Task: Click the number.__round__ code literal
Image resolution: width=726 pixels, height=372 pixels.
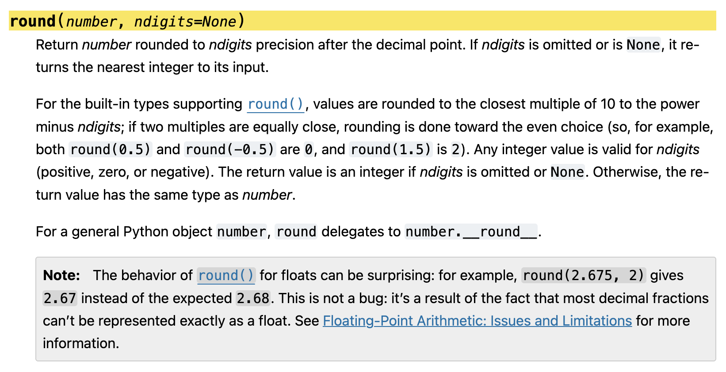Action: click(x=471, y=232)
